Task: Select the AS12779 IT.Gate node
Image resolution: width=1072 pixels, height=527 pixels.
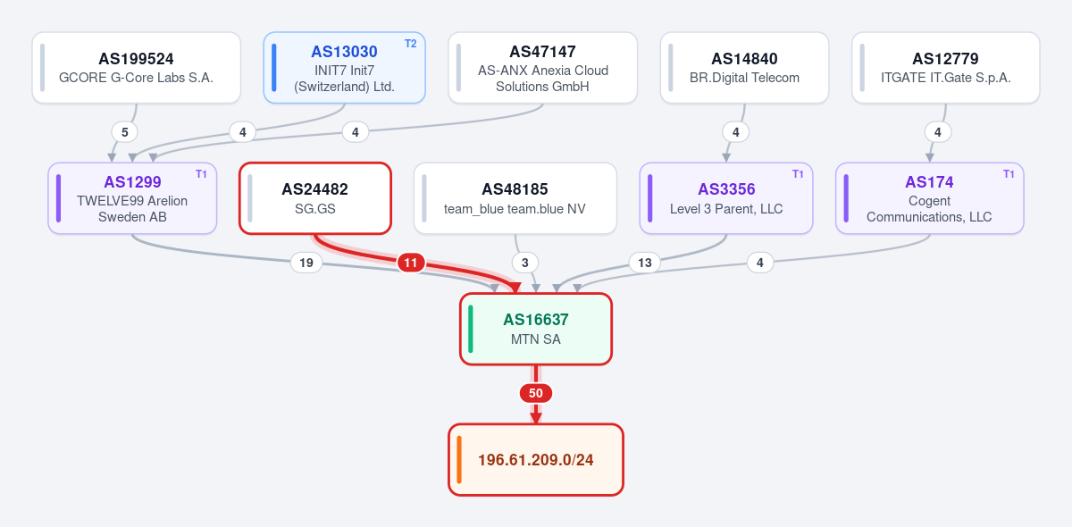Action: 946,68
